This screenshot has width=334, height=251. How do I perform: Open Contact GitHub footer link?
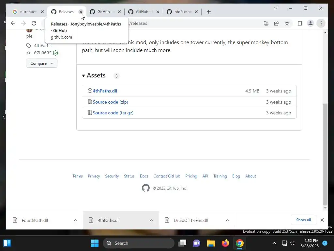[167, 176]
